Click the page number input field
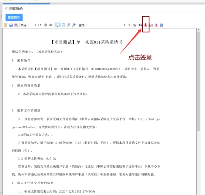The image size is (205, 195). point(32,25)
